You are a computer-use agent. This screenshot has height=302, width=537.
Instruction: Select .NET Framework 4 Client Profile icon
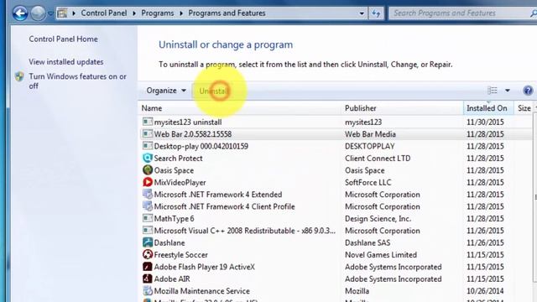pyautogui.click(x=148, y=206)
